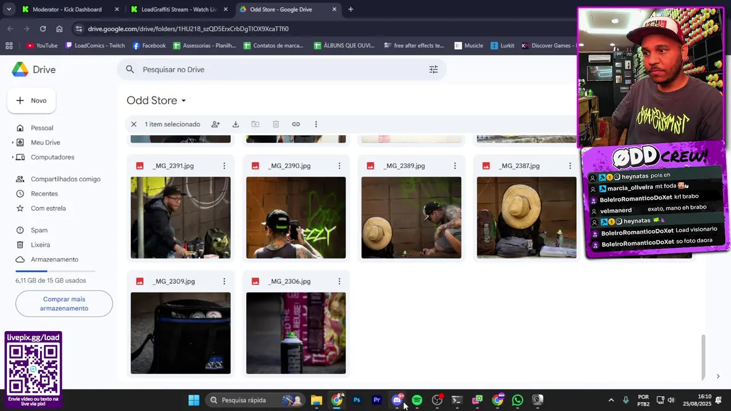The height and width of the screenshot is (411, 731).
Task: Open Pessoal in the Drive sidebar
Action: (42, 128)
